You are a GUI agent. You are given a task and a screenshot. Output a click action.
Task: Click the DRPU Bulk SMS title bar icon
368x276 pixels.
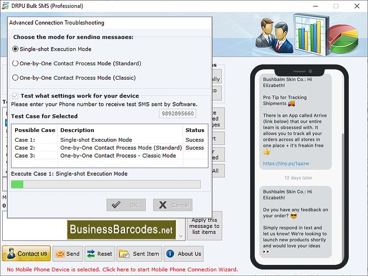coord(6,6)
